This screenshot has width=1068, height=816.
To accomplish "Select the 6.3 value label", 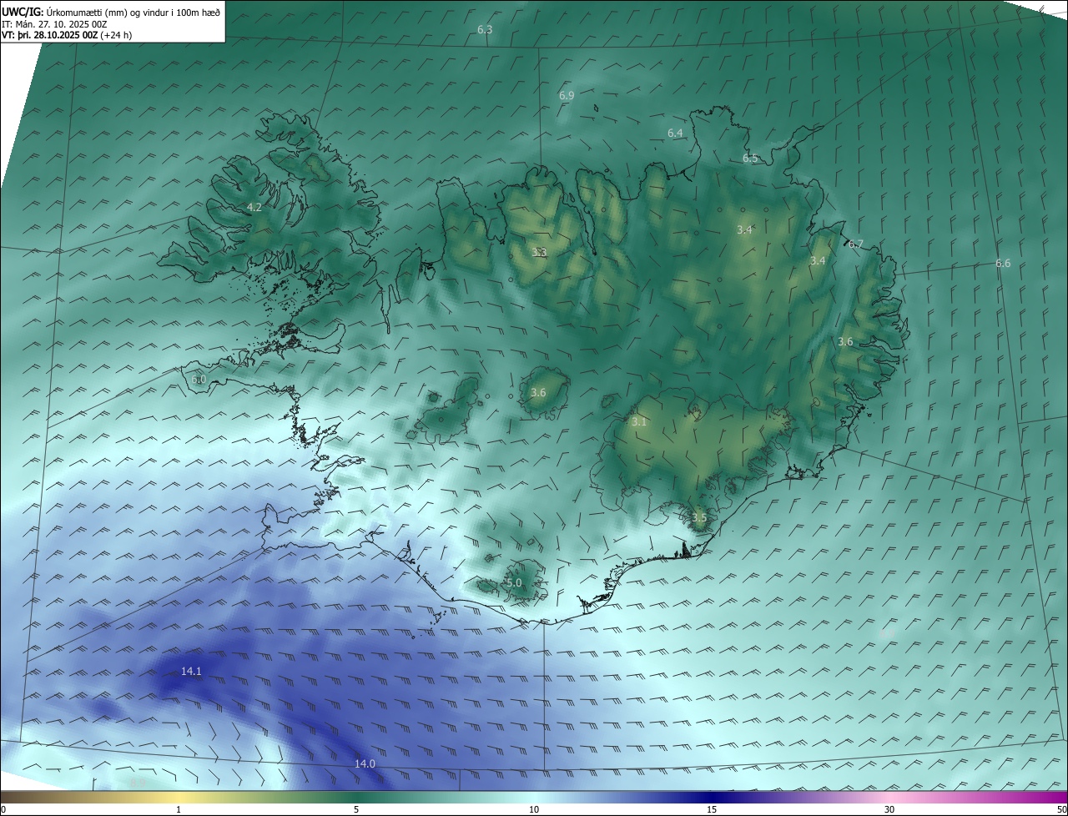I will coord(485,30).
